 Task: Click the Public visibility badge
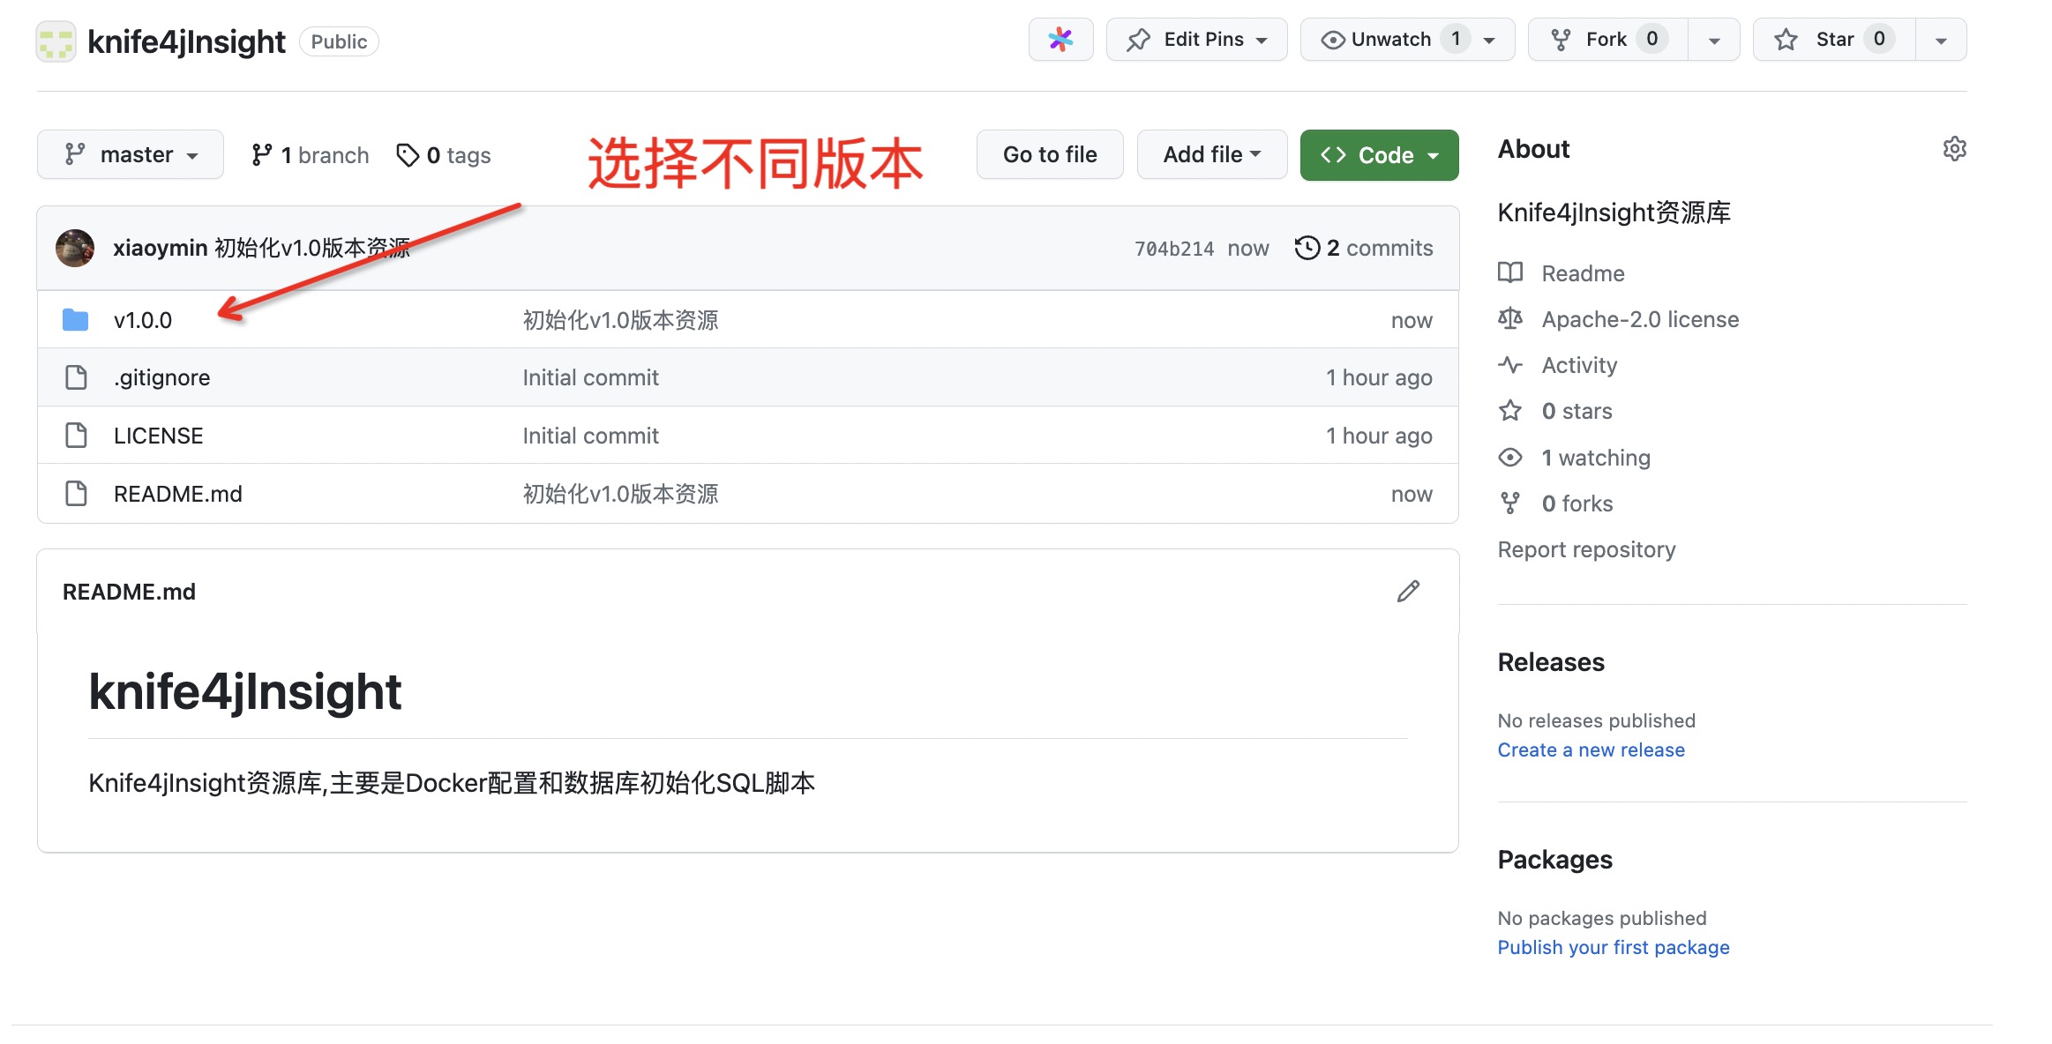tap(339, 41)
